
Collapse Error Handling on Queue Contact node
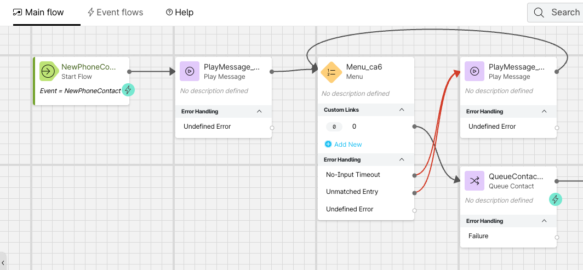click(x=544, y=221)
